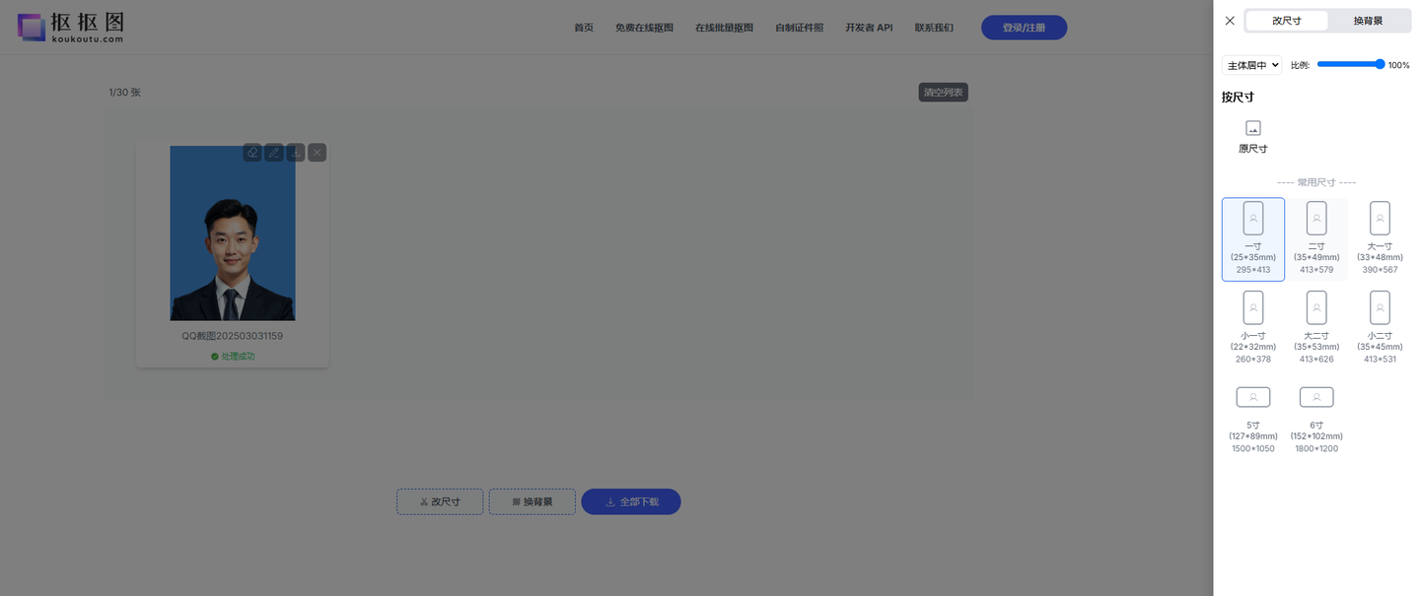The width and height of the screenshot is (1420, 596).
Task: Close the resize side panel
Action: 1230,21
